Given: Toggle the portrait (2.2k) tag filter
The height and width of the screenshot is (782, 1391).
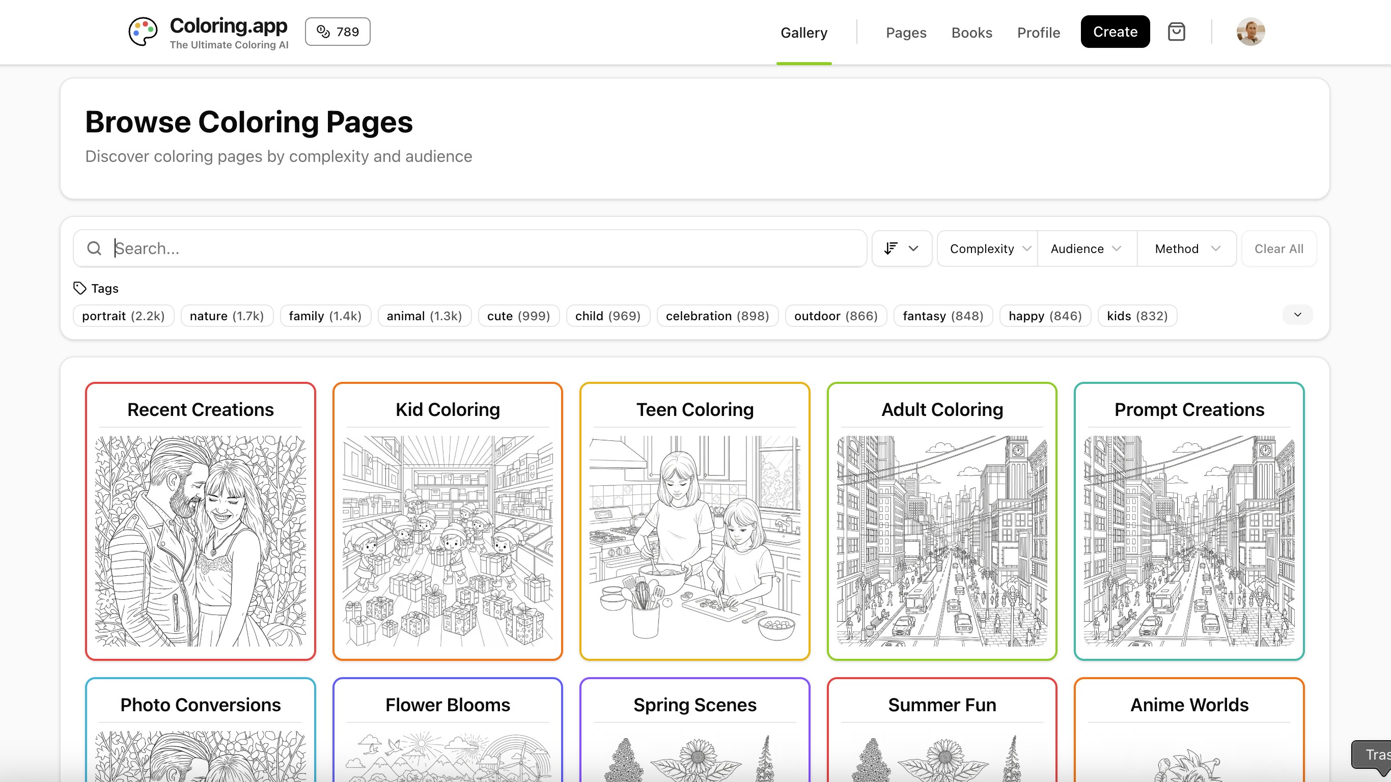Looking at the screenshot, I should point(123,316).
